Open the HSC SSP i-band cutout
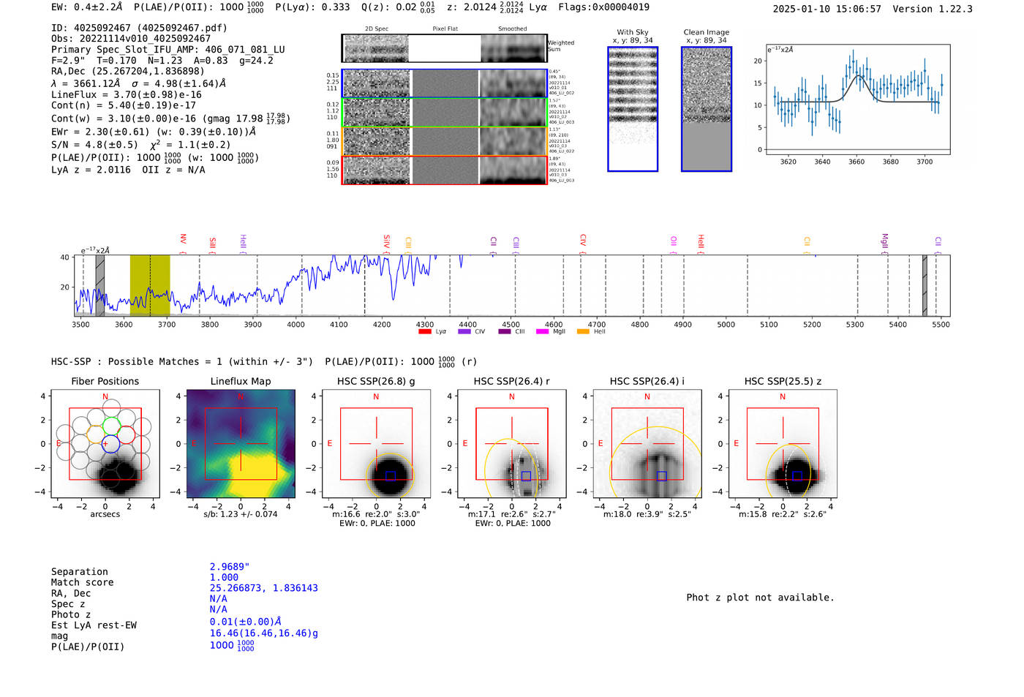The width and height of the screenshot is (1024, 697). pyautogui.click(x=647, y=444)
